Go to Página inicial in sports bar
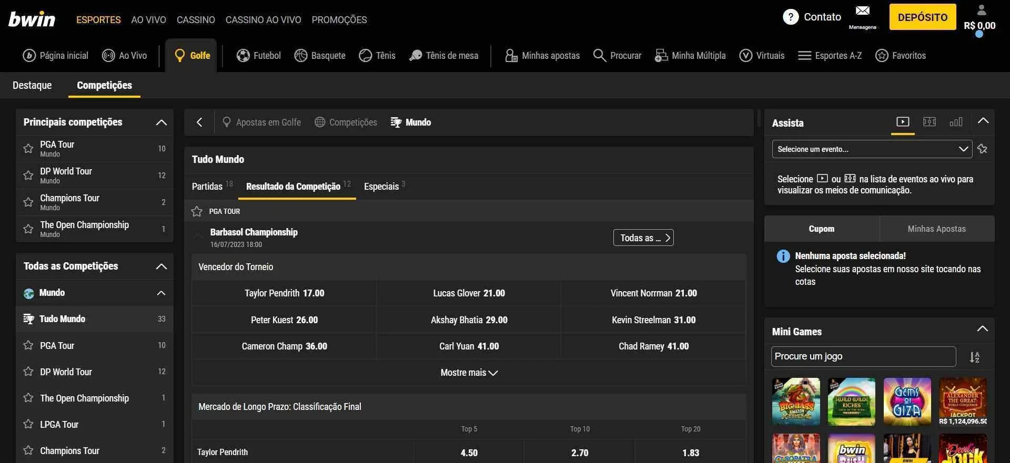This screenshot has height=463, width=1010. 56,55
